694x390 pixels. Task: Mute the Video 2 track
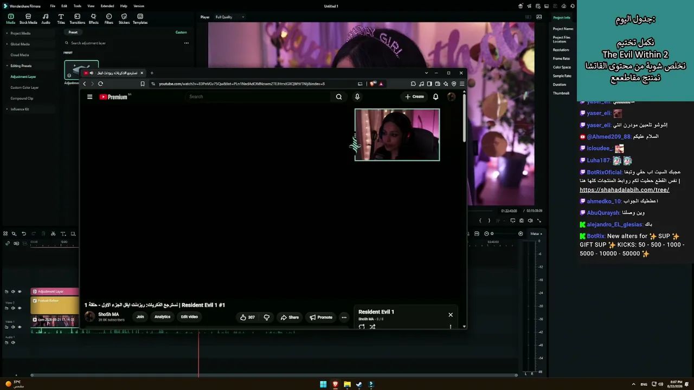(13, 308)
